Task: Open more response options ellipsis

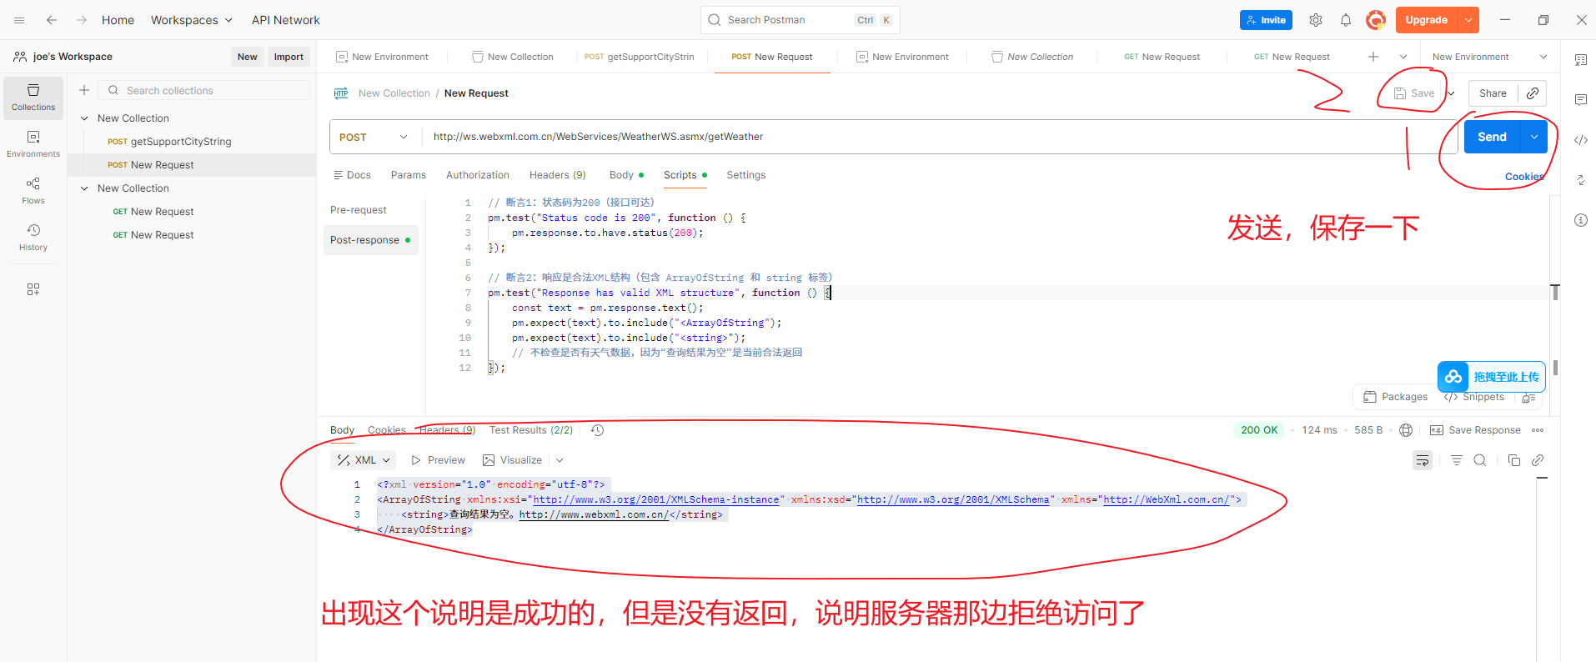Action: click(1538, 430)
